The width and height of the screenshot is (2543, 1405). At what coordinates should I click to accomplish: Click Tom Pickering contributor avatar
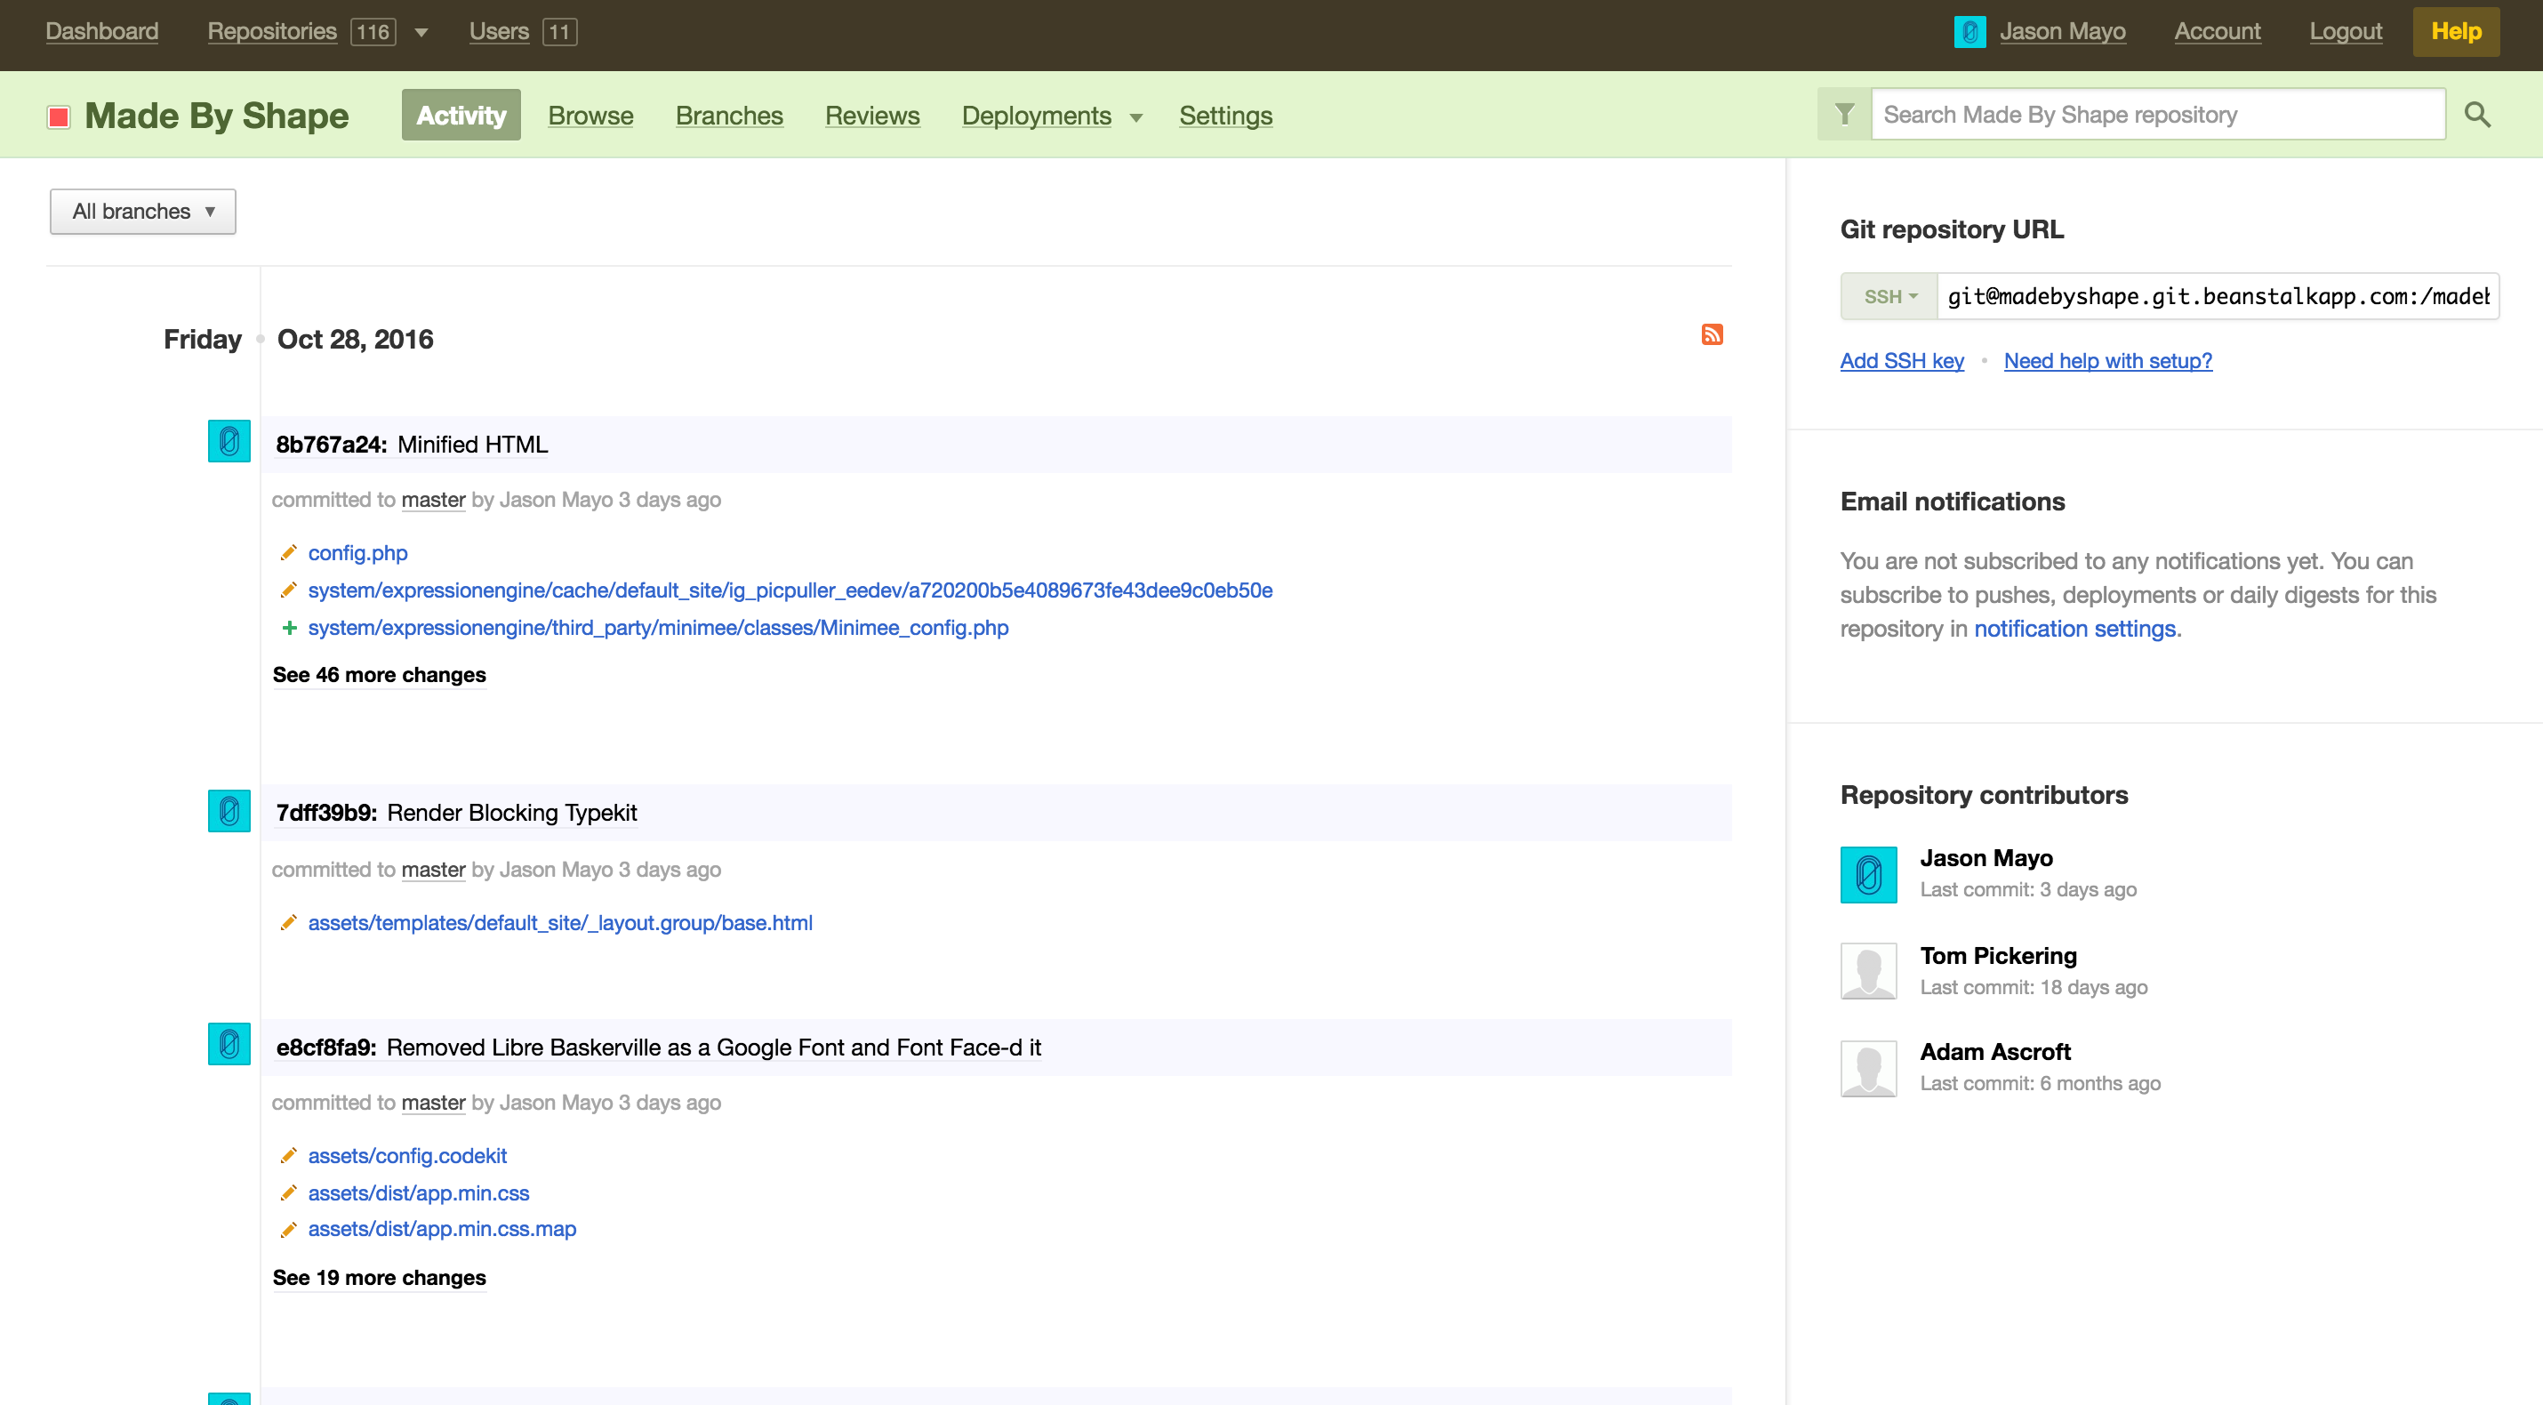point(1868,970)
